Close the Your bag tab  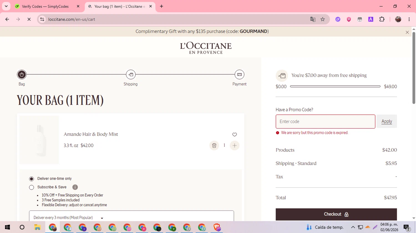point(151,6)
